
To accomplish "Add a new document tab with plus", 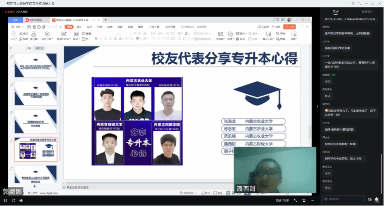I will (x=105, y=20).
